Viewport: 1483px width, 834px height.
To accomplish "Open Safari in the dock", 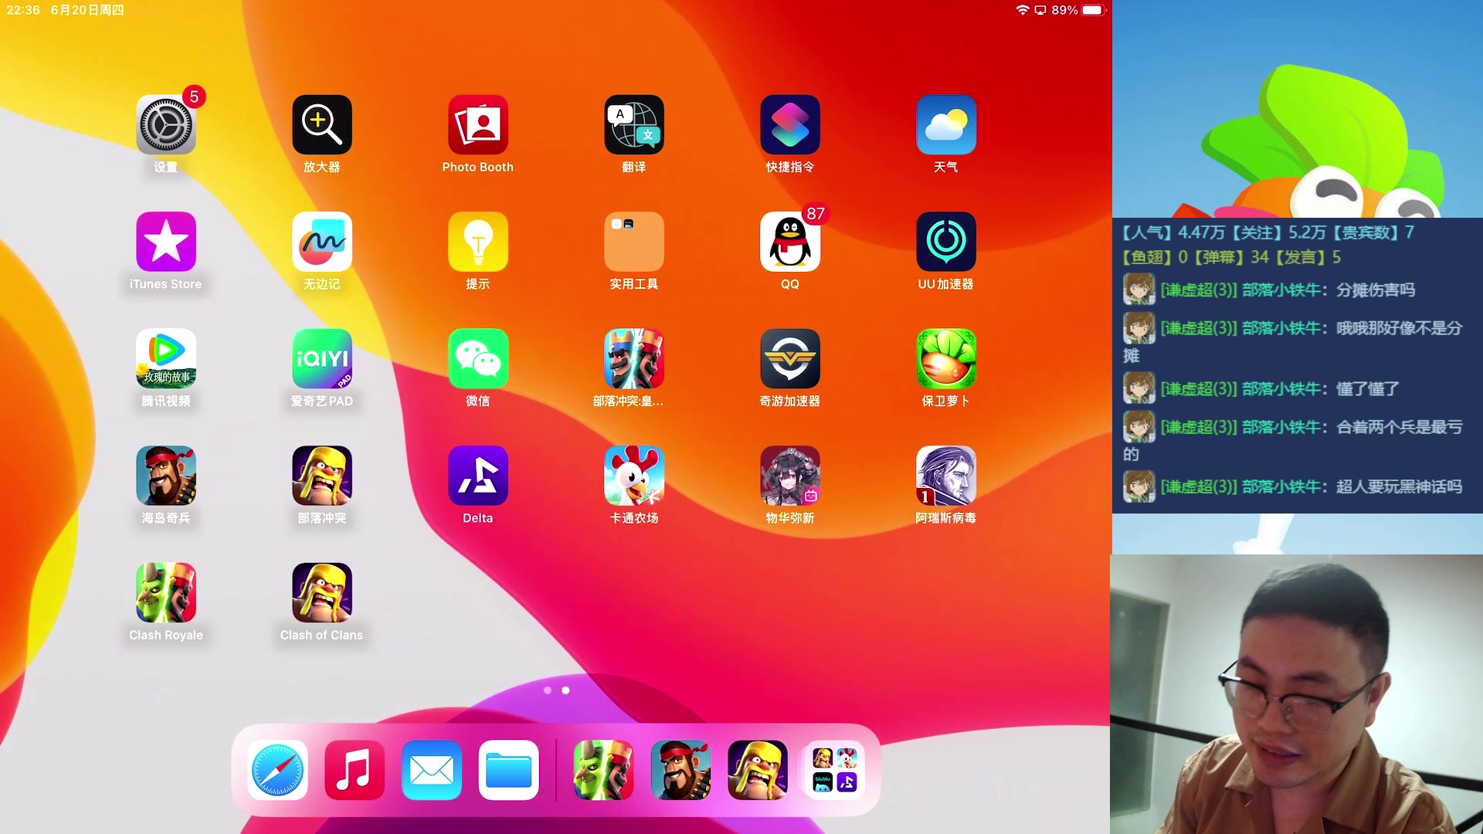I will (277, 770).
